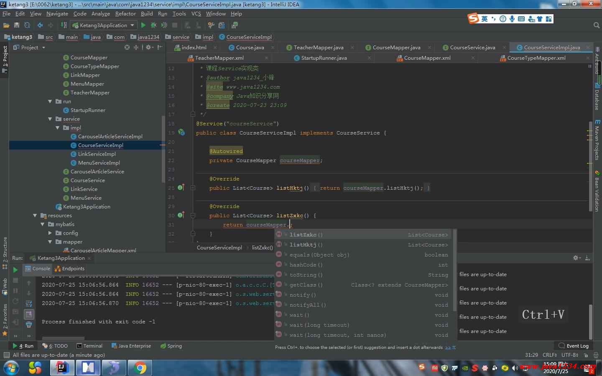602x376 pixels.
Task: Expand the config folder in project tree
Action: click(50, 233)
